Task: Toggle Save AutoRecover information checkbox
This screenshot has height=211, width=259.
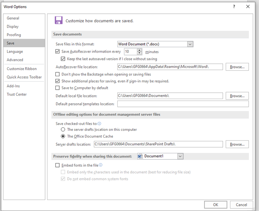Action: 58,52
